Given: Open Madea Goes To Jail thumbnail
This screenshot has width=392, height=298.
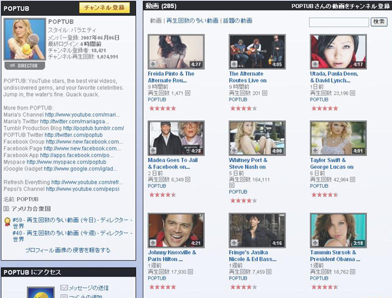Looking at the screenshot, I should (176, 138).
